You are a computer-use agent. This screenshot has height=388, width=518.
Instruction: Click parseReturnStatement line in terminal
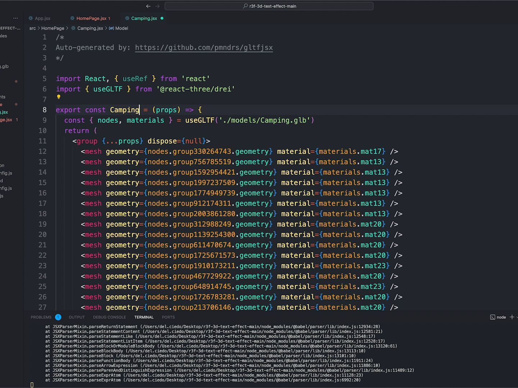(x=213, y=327)
